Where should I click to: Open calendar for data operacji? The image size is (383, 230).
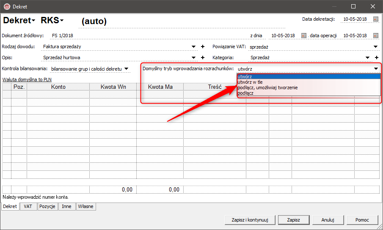point(376,36)
